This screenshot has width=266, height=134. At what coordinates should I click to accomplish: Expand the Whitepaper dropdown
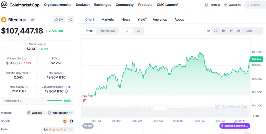pos(60,113)
